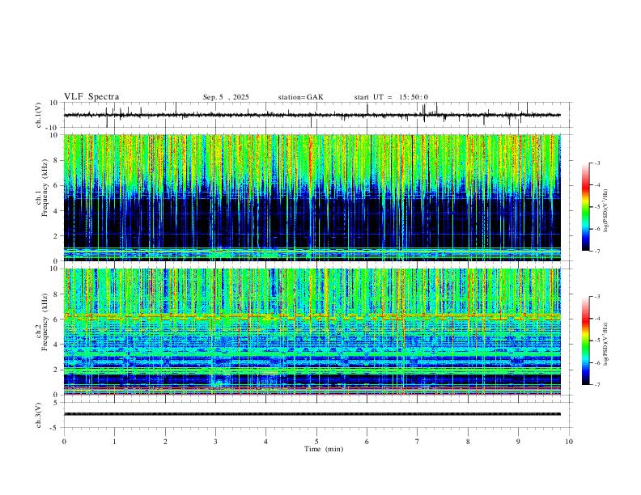Click the "ch.3(V)" axis label

click(39, 415)
